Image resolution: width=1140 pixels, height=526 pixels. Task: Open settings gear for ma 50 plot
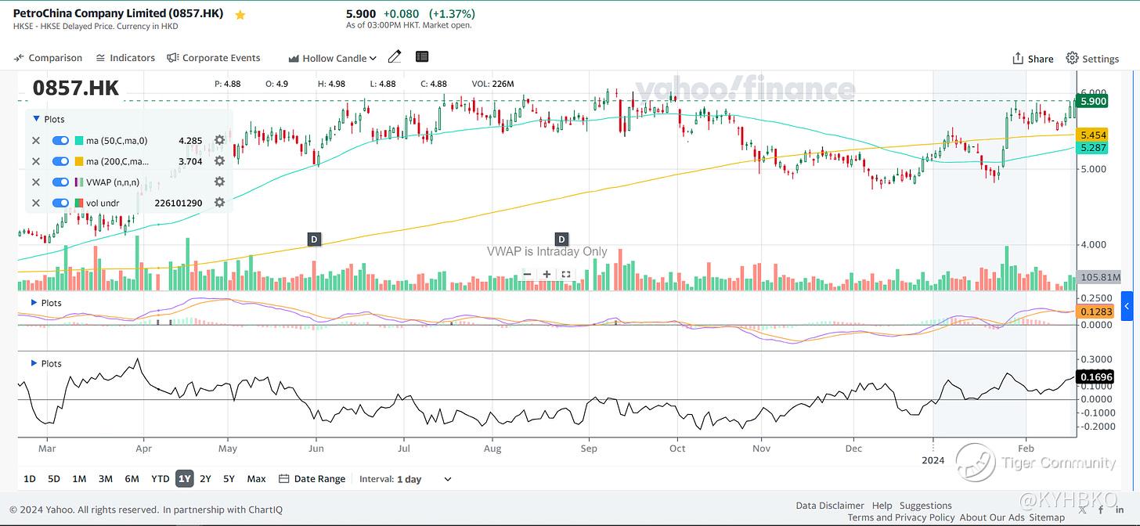click(219, 141)
